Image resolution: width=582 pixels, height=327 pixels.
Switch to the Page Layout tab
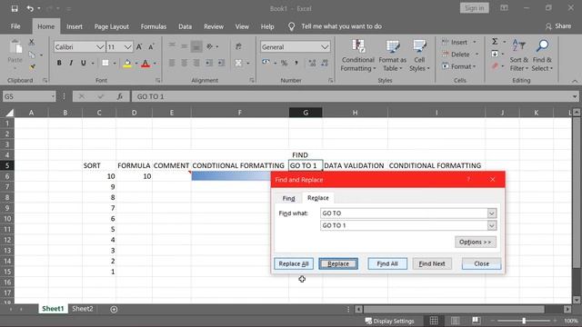(111, 26)
